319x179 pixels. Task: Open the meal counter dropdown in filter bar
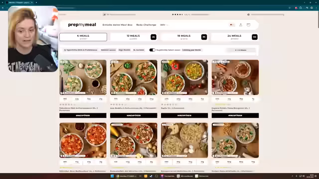pyautogui.click(x=241, y=50)
